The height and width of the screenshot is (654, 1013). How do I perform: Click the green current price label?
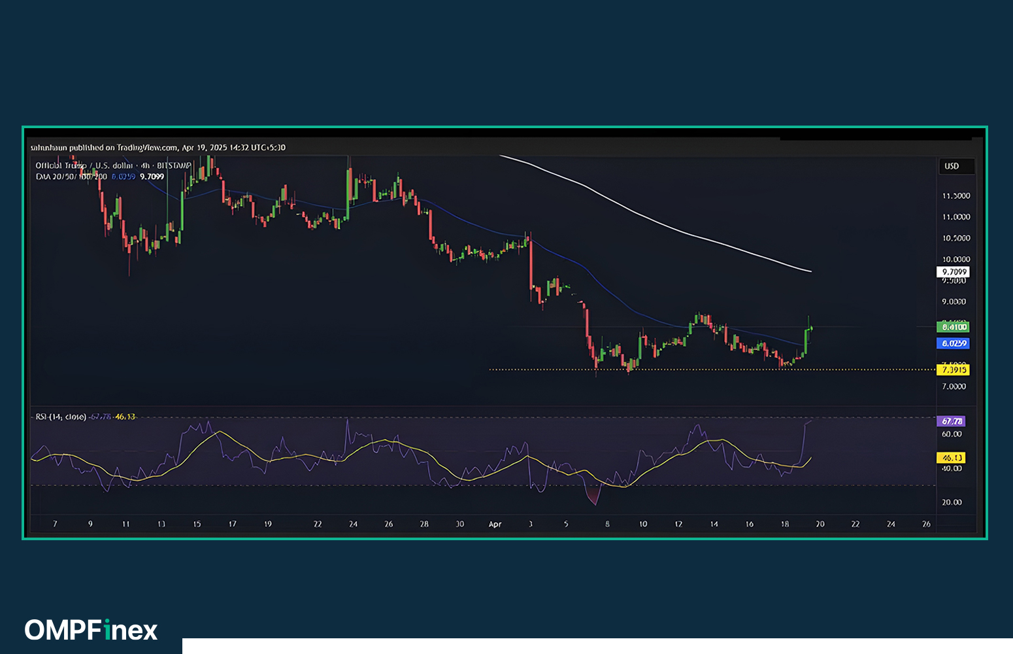click(x=953, y=326)
